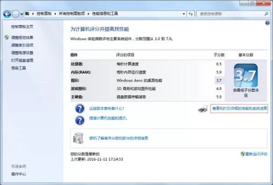Select 性能信息和工具 breadcrumb segment
273x185 pixels.
(105, 14)
